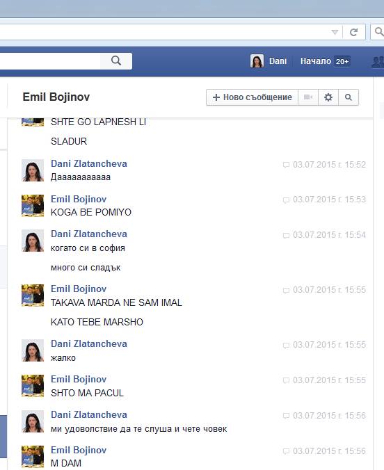
Task: Click the Facebook search magnifier icon
Action: [x=116, y=61]
